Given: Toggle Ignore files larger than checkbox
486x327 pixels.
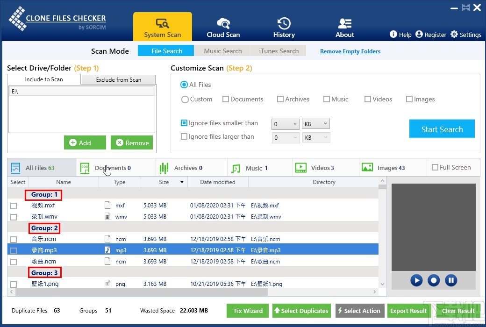Looking at the screenshot, I should pos(184,137).
